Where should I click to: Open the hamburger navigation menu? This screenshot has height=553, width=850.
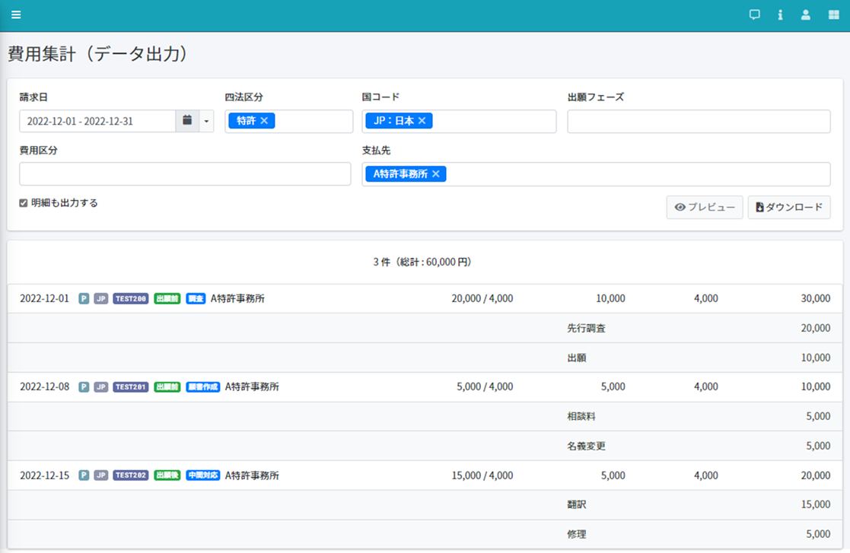point(16,14)
